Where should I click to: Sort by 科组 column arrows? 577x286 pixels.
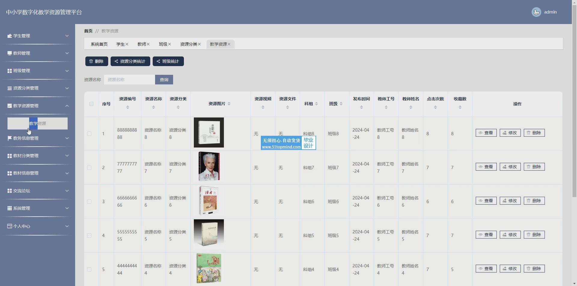tap(316, 104)
